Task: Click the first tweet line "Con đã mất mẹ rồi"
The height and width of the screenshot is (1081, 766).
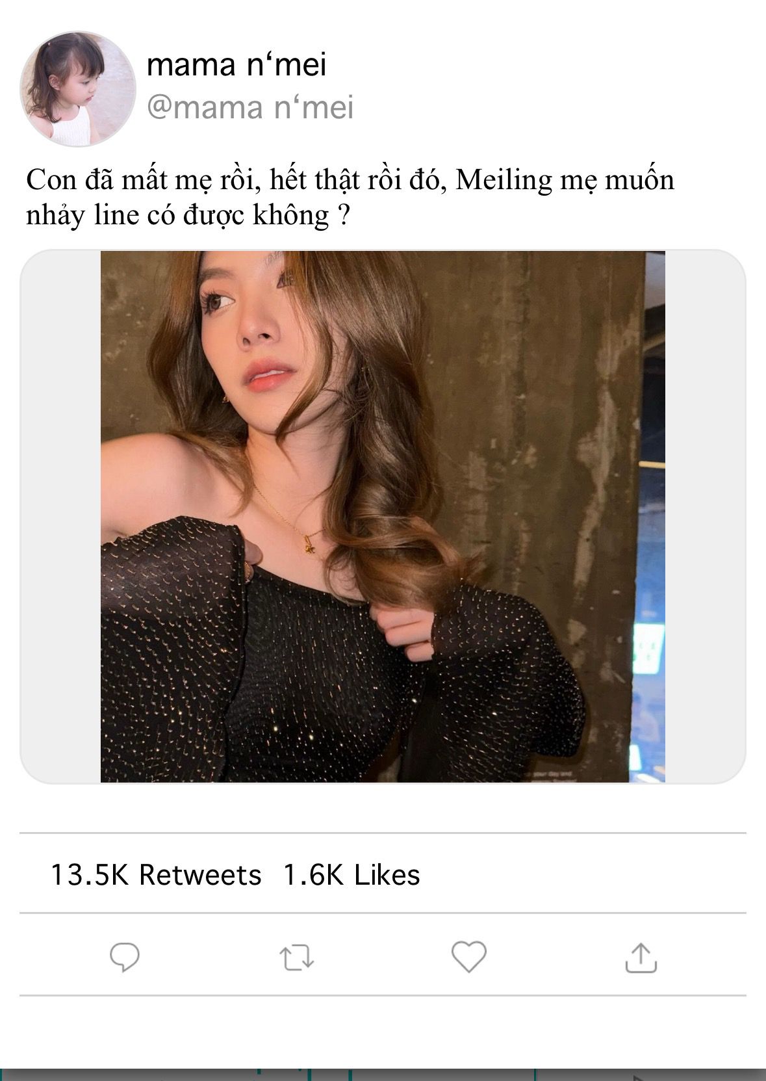Action: 143,180
